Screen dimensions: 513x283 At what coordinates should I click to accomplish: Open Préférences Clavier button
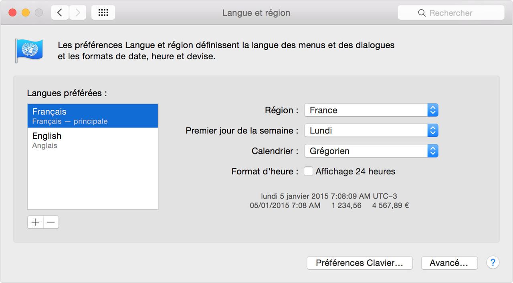[359, 263]
